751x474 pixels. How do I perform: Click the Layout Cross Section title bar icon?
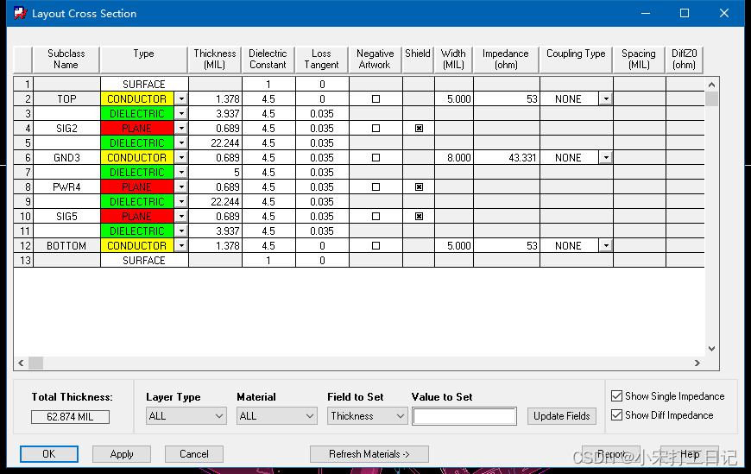(19, 13)
